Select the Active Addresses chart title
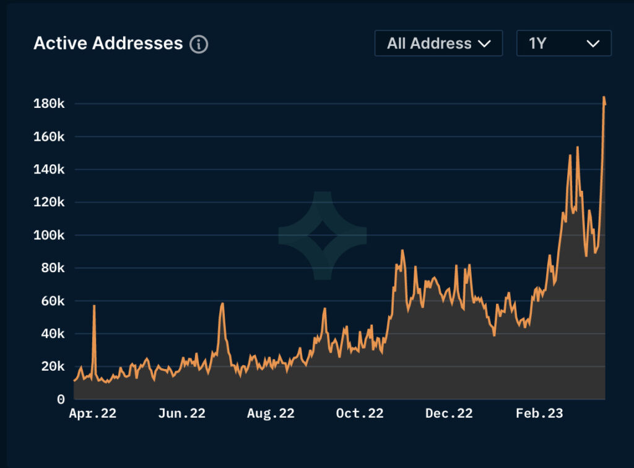This screenshot has height=468, width=634. pyautogui.click(x=108, y=43)
